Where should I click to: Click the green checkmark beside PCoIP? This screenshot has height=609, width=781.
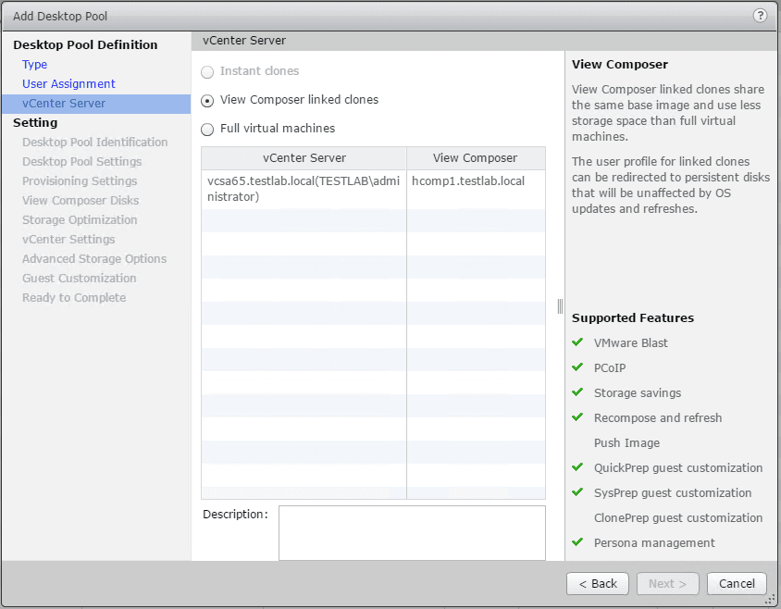pos(577,367)
